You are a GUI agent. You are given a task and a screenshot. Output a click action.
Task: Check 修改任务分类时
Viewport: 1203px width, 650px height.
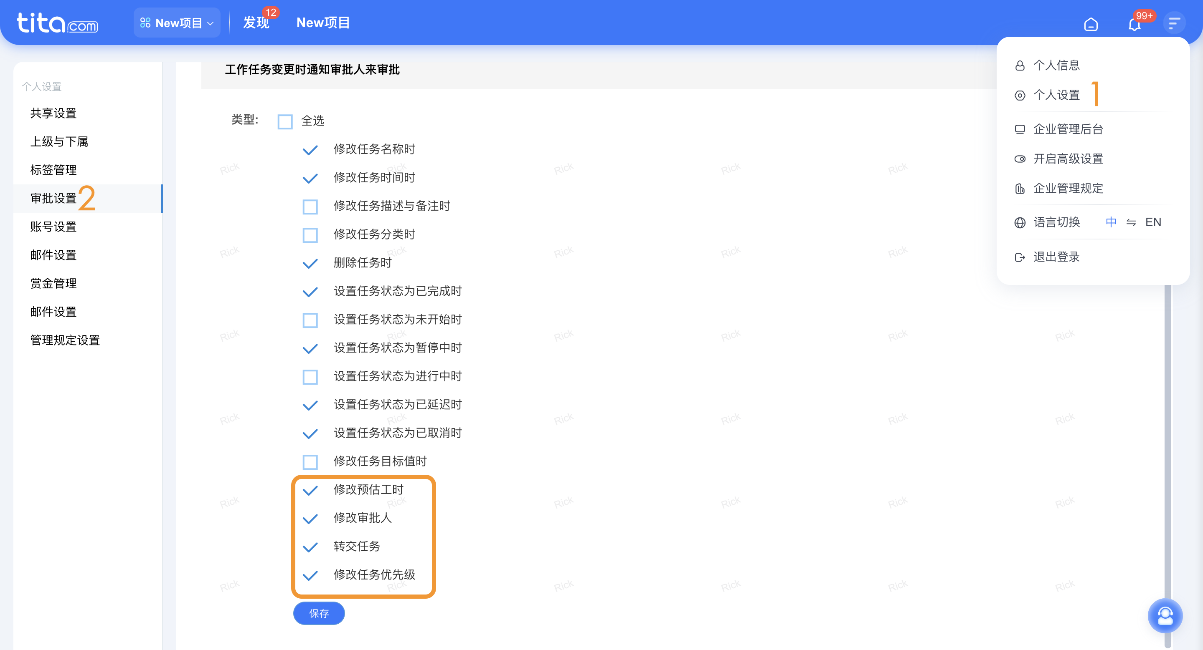click(x=310, y=235)
